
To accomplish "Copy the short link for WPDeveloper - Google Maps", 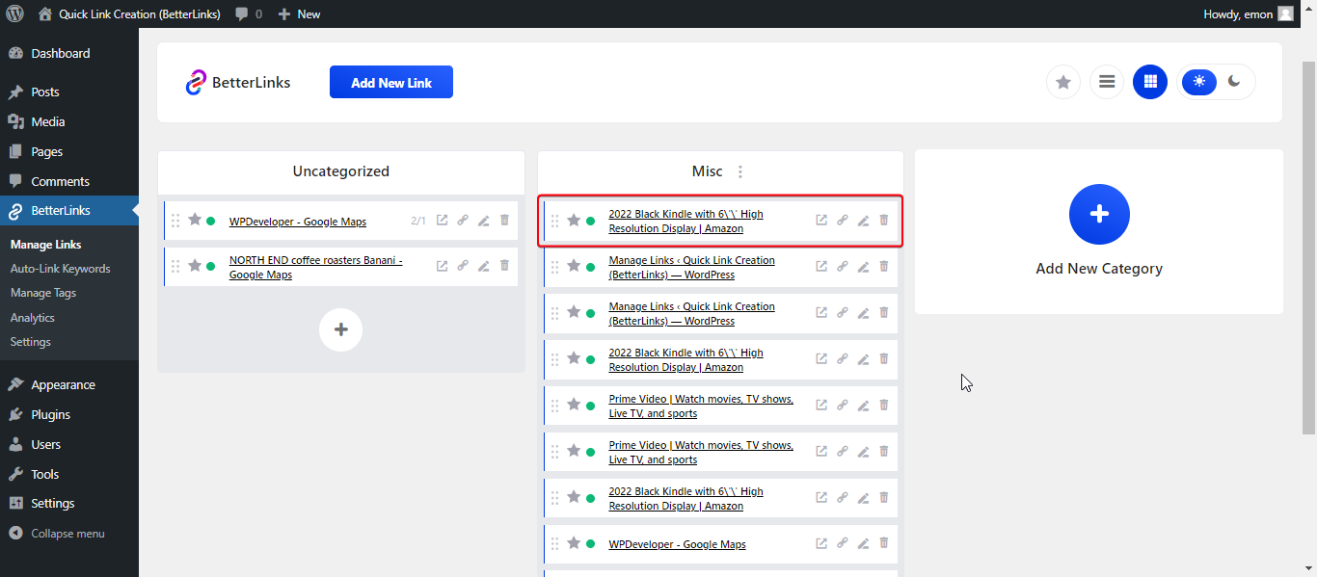I will coord(463,221).
